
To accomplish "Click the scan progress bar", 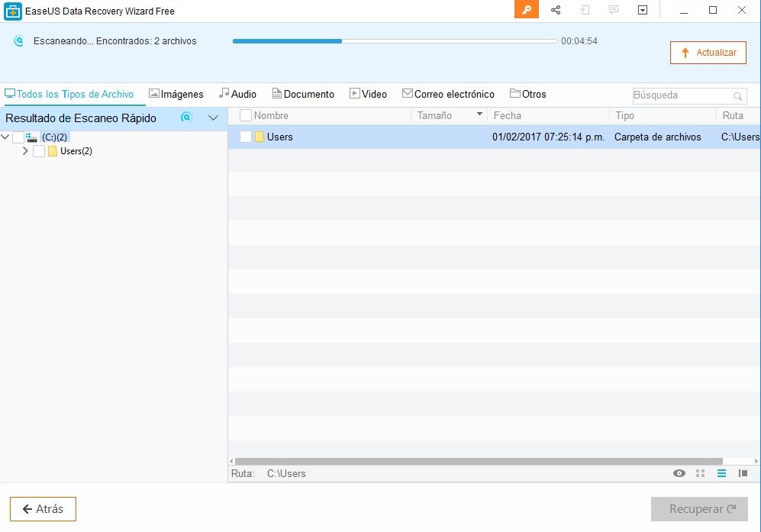I will (395, 41).
